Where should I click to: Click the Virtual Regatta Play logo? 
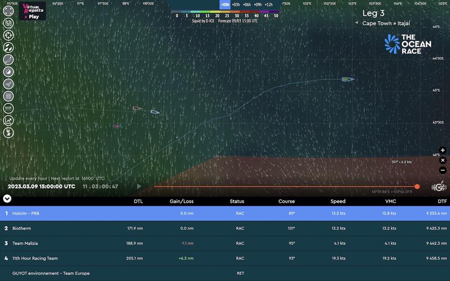(x=33, y=11)
